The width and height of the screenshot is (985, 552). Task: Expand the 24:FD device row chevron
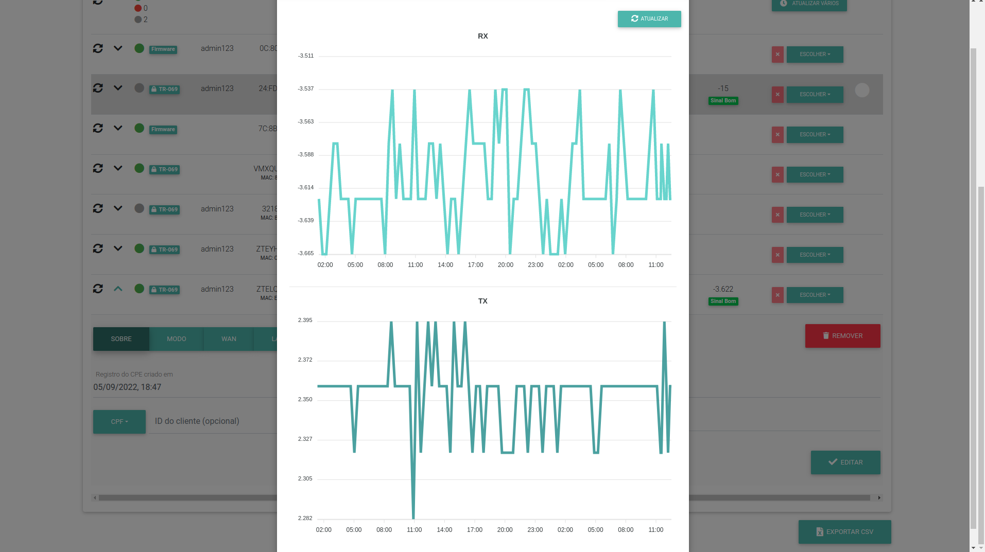point(118,88)
